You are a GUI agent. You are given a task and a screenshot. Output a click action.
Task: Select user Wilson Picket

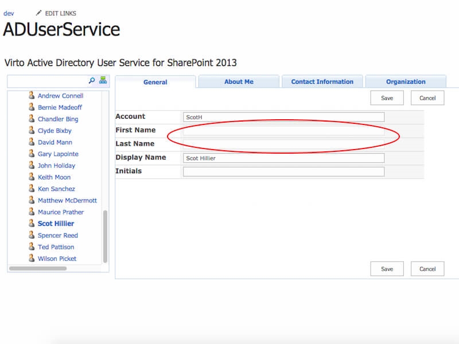pos(57,259)
